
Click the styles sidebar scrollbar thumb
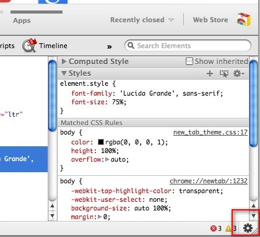pos(253,103)
